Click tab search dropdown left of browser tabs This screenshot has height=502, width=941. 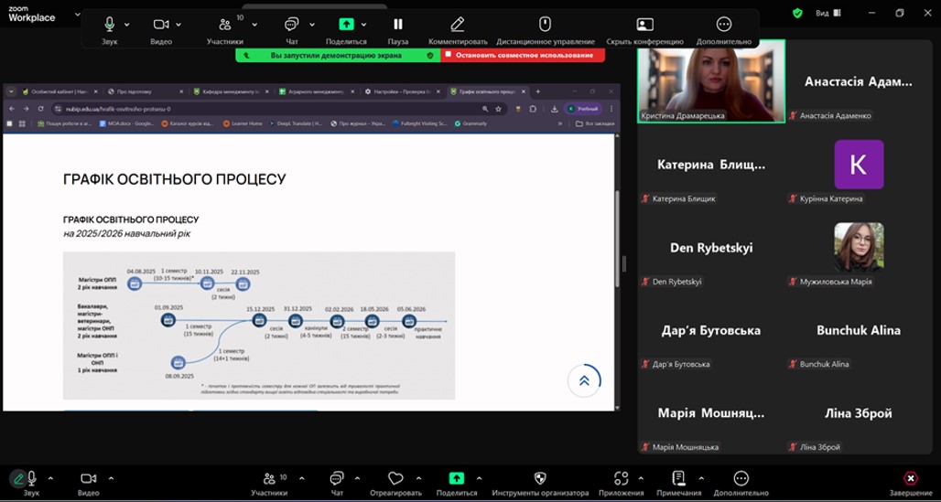pyautogui.click(x=11, y=91)
